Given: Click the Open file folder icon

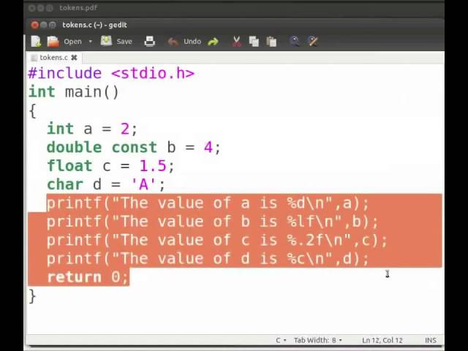Looking at the screenshot, I should [53, 42].
